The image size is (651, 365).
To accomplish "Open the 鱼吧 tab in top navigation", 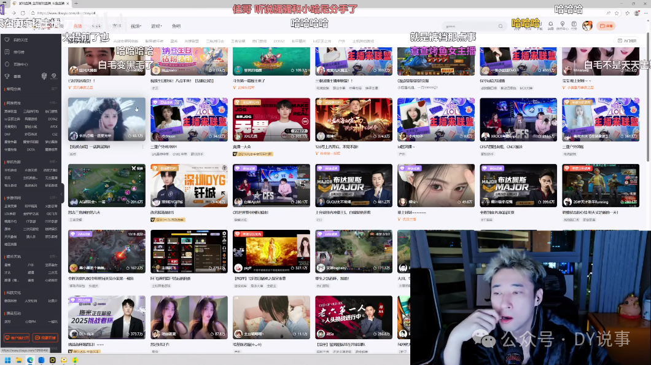I will 176,26.
